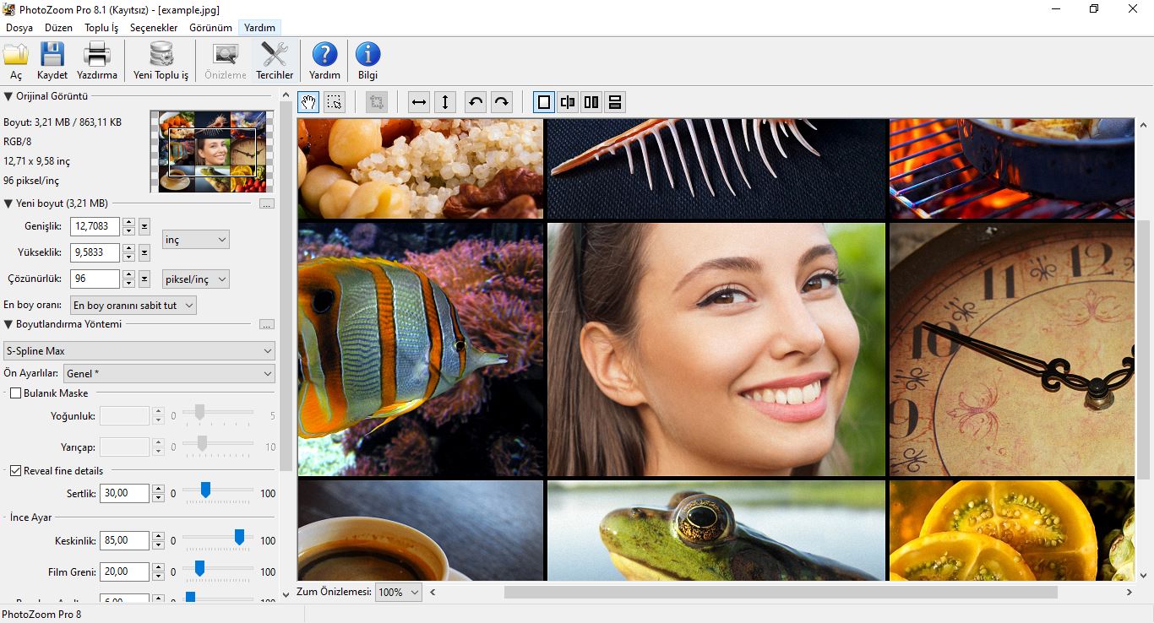Click the Keskinlik slider handle

pos(239,537)
